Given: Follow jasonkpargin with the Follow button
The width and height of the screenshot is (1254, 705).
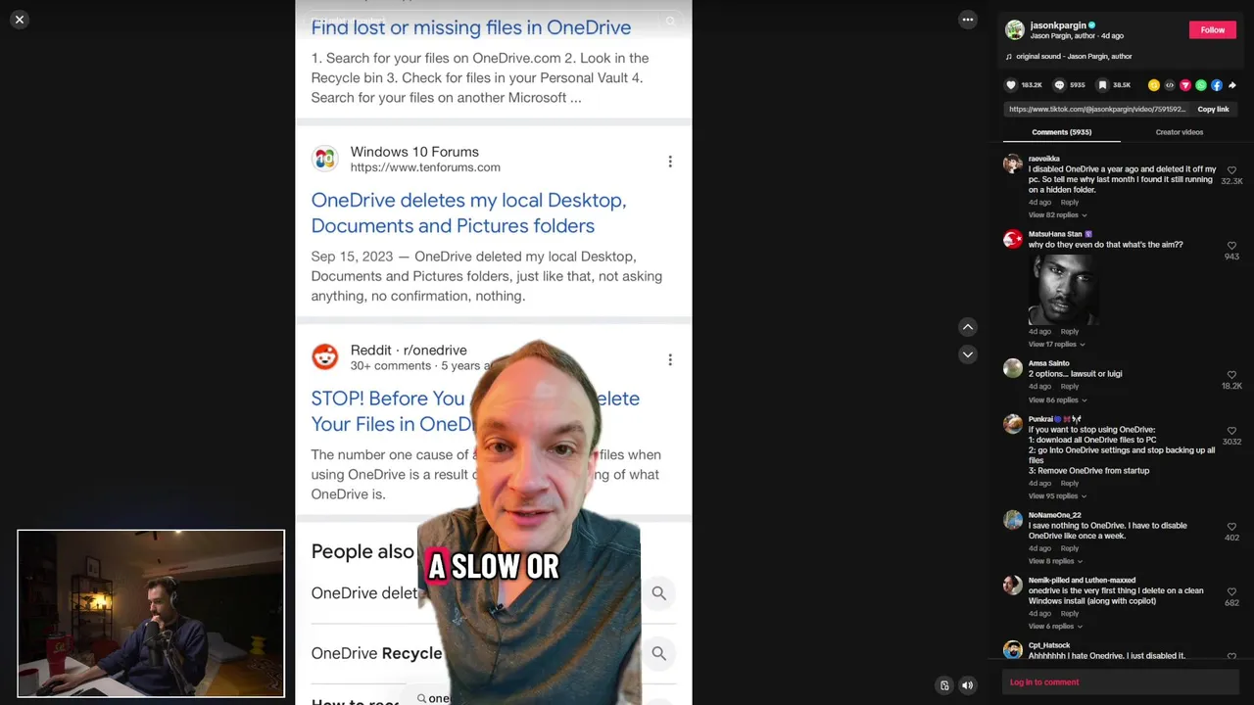Looking at the screenshot, I should point(1213,30).
